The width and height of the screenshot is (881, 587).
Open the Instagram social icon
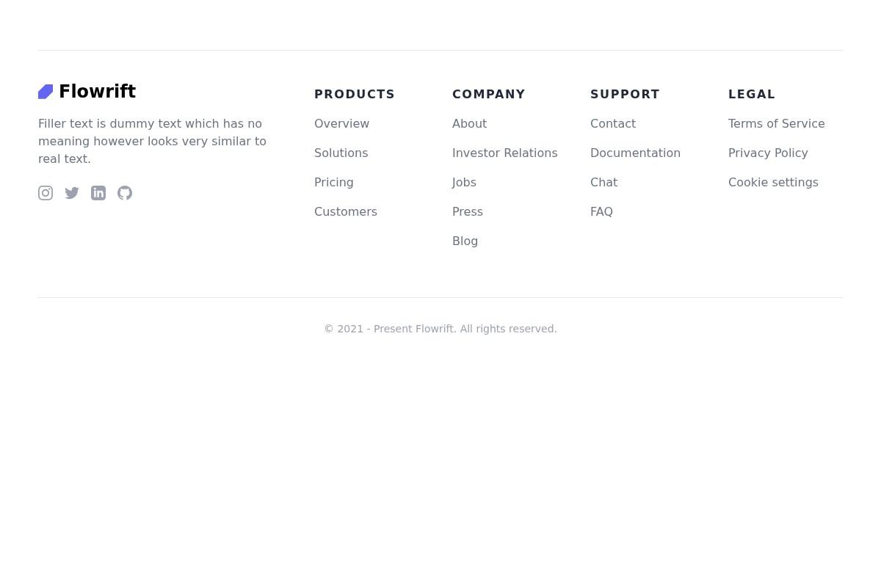(x=46, y=193)
